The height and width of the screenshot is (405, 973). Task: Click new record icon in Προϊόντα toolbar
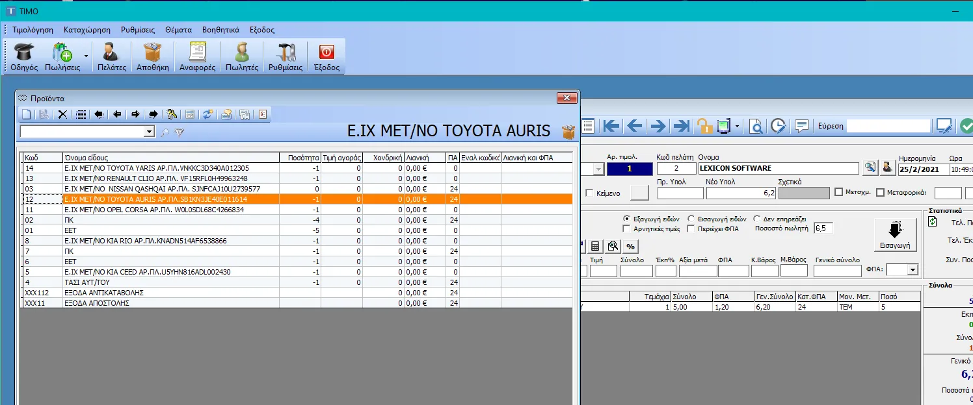pos(27,114)
